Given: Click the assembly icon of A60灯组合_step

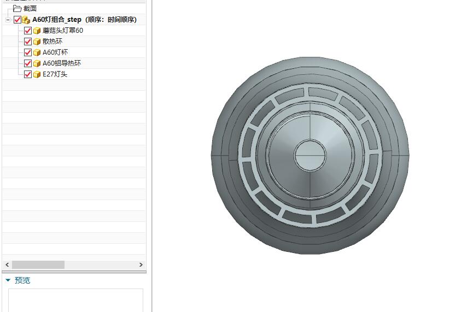Looking at the screenshot, I should click(x=26, y=20).
